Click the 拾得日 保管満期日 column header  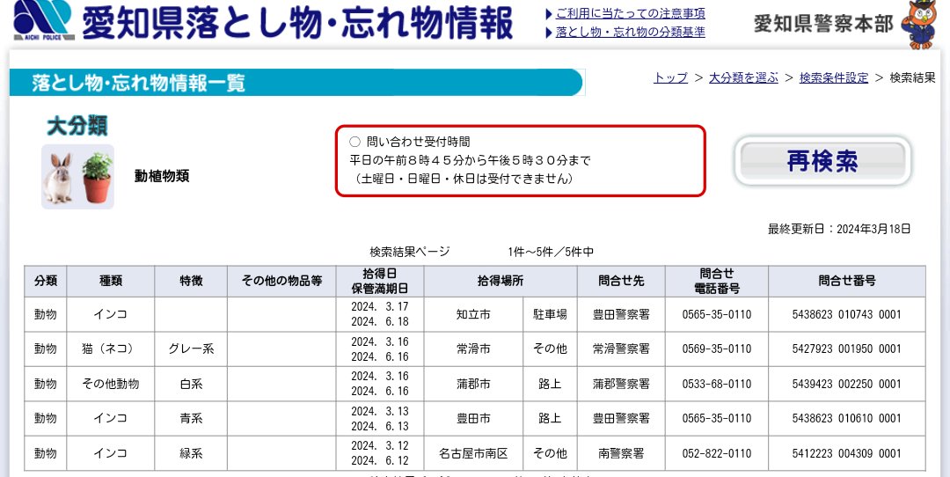click(x=380, y=282)
